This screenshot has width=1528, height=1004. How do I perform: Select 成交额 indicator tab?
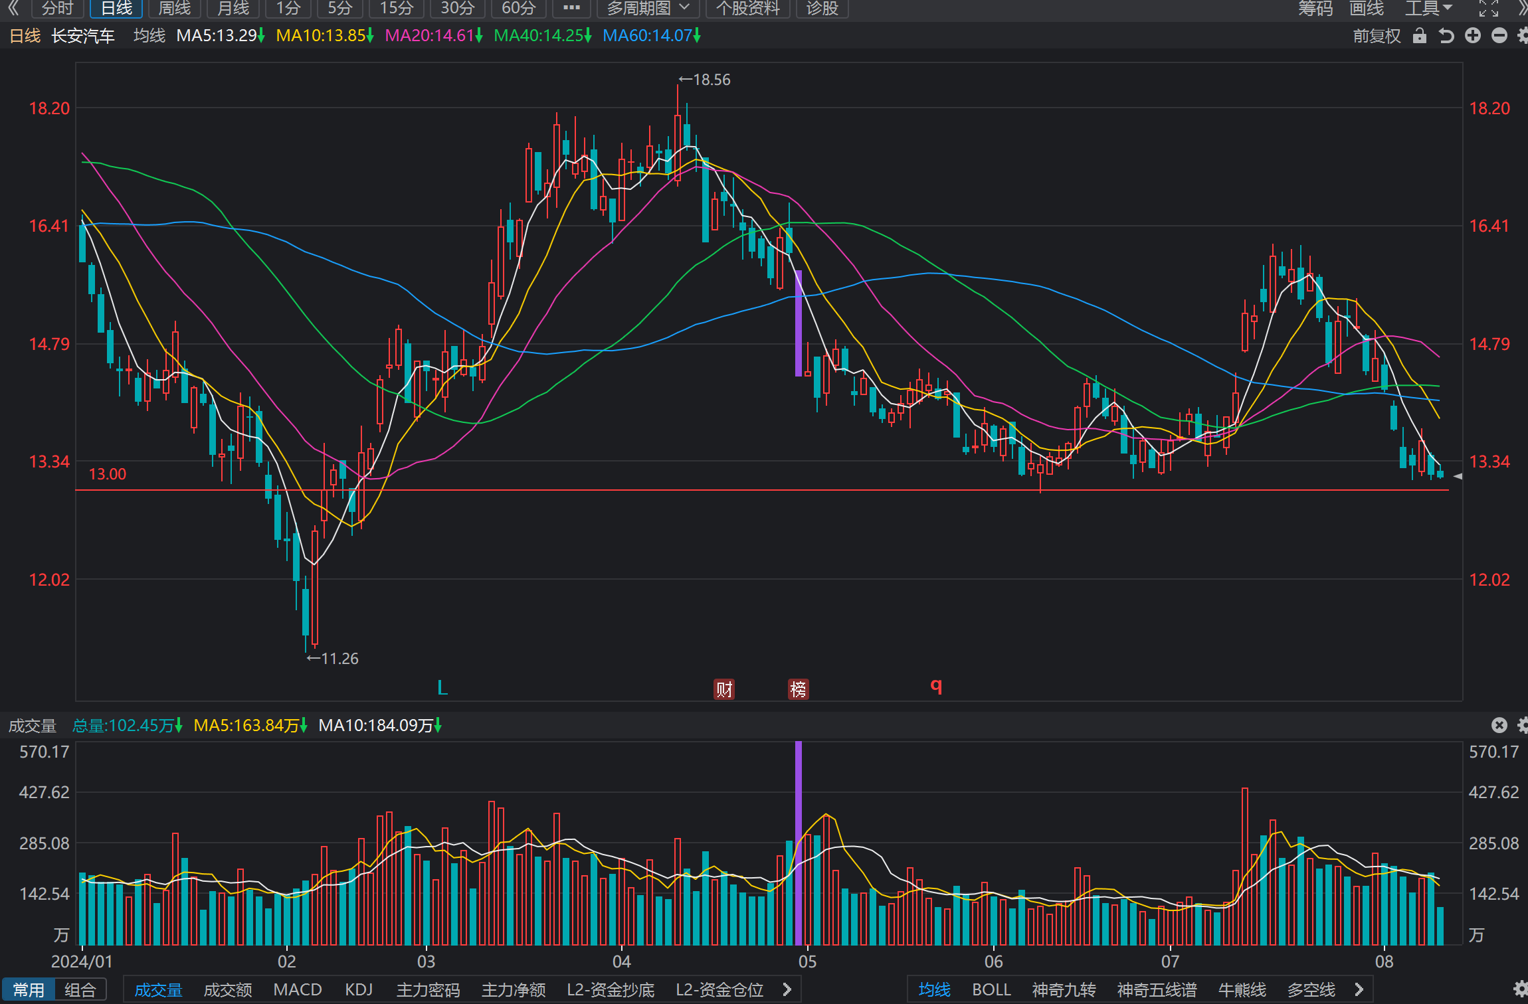(227, 990)
